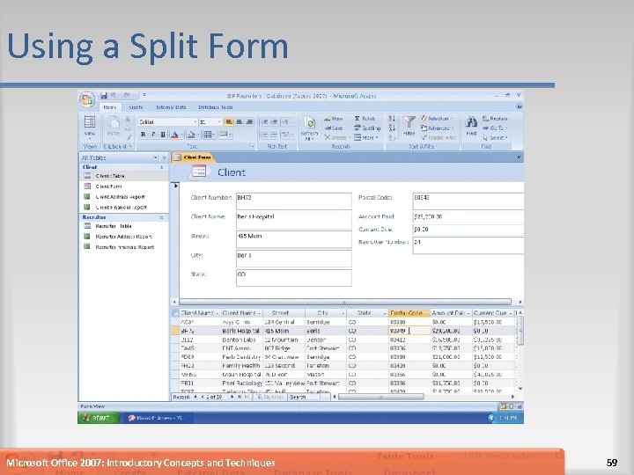Open the More dropdown in Records group
This screenshot has height=475, width=634.
click(x=366, y=138)
